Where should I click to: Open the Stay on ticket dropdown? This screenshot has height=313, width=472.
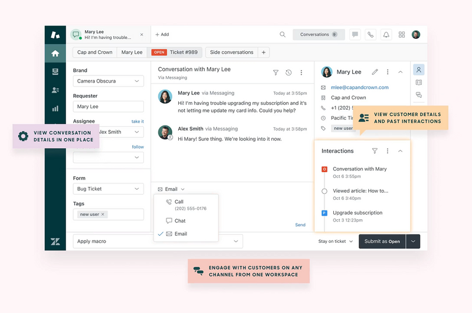click(x=335, y=242)
